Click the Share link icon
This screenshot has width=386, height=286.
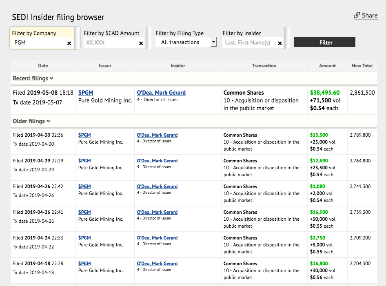[357, 16]
